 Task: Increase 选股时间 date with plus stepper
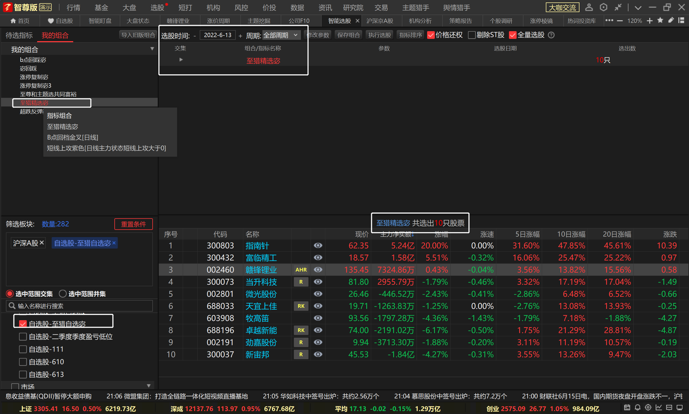click(240, 36)
